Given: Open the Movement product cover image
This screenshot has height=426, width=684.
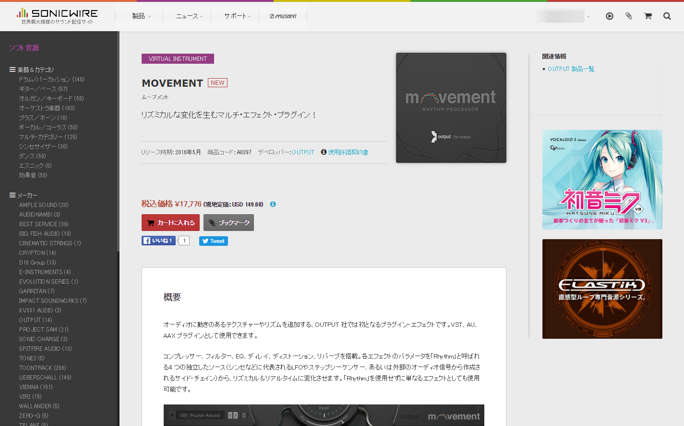Looking at the screenshot, I should (x=451, y=108).
